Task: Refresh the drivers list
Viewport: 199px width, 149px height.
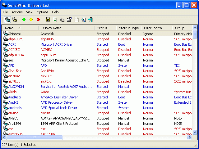Action: (55, 20)
